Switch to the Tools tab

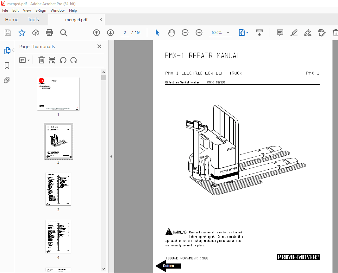pyautogui.click(x=33, y=19)
